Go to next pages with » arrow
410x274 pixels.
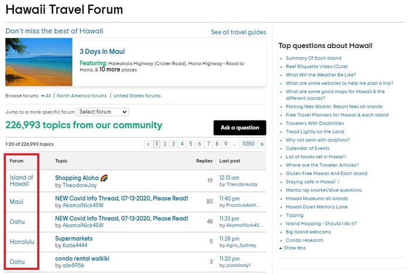(x=262, y=144)
